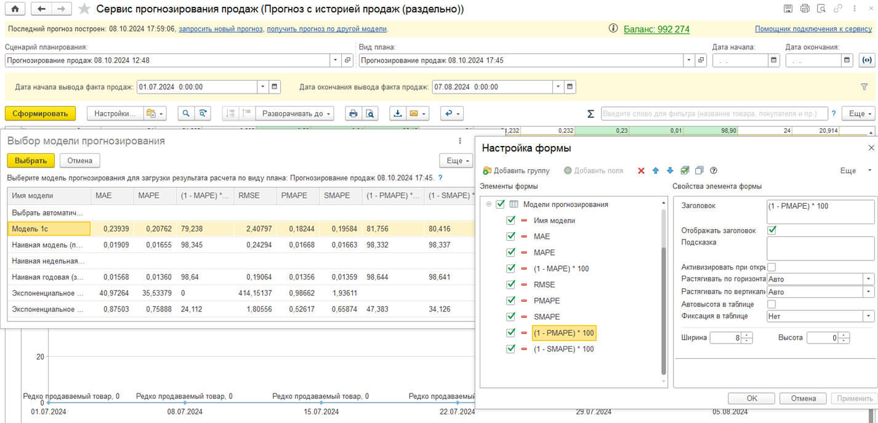Click the print report icon
The image size is (878, 423).
coord(353,114)
